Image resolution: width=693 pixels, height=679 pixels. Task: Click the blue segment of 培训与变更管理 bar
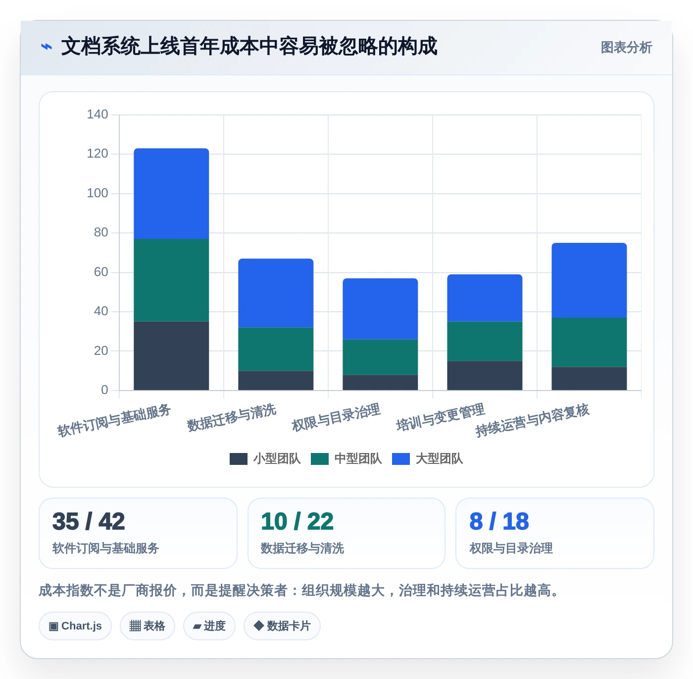(485, 298)
